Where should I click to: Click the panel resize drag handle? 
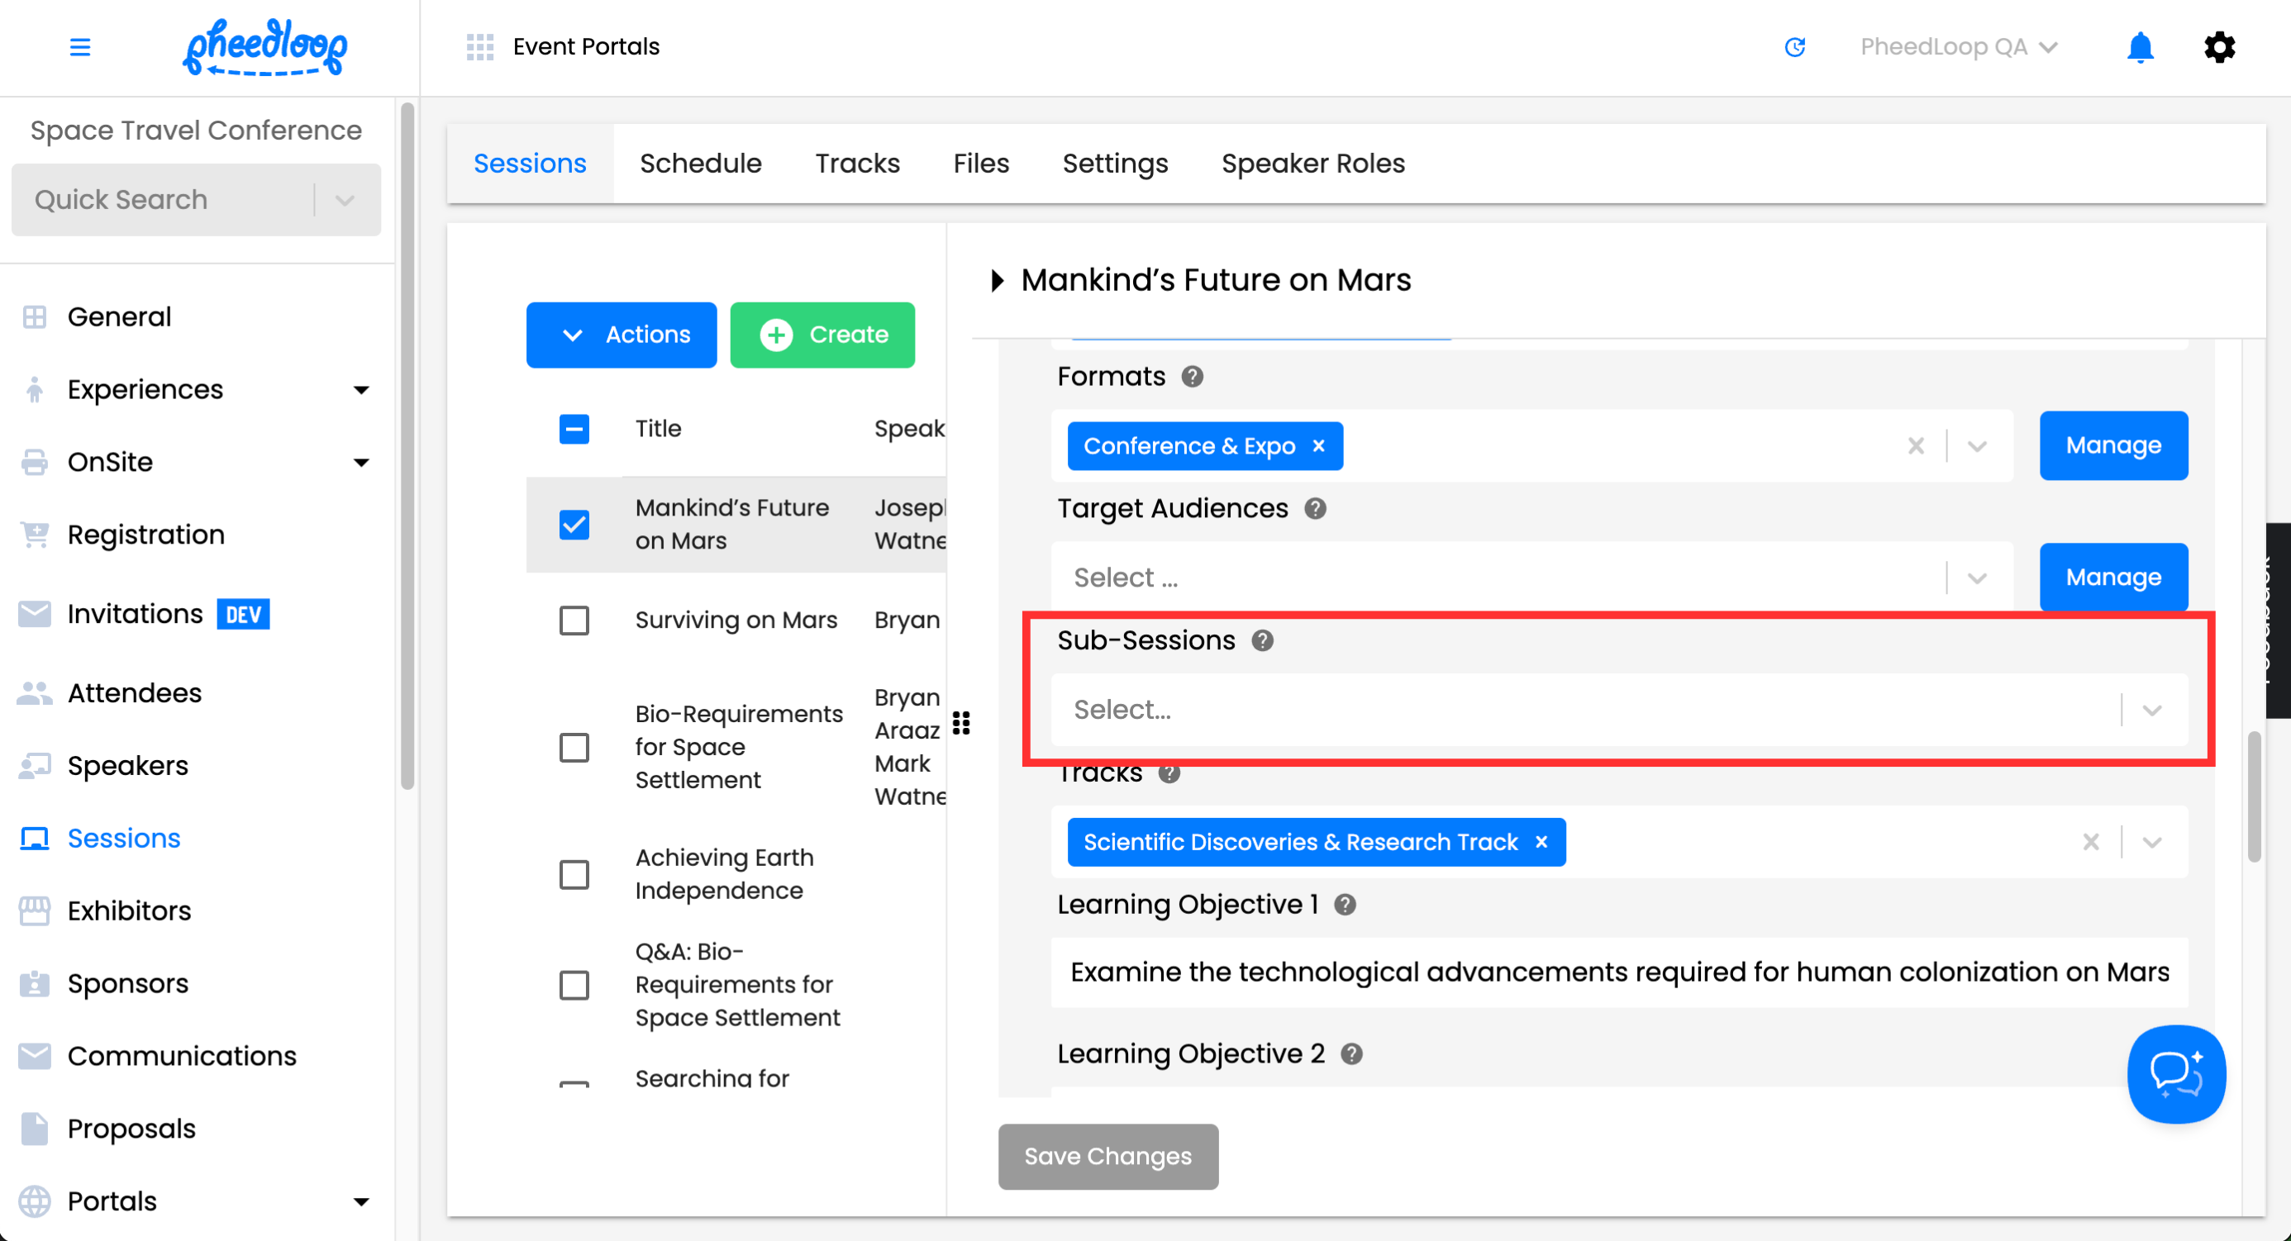tap(961, 723)
